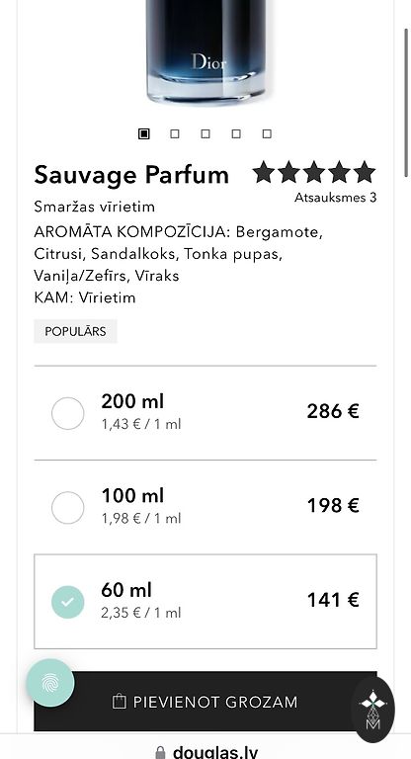Go to the second product image dot
The width and height of the screenshot is (411, 759).
[175, 133]
